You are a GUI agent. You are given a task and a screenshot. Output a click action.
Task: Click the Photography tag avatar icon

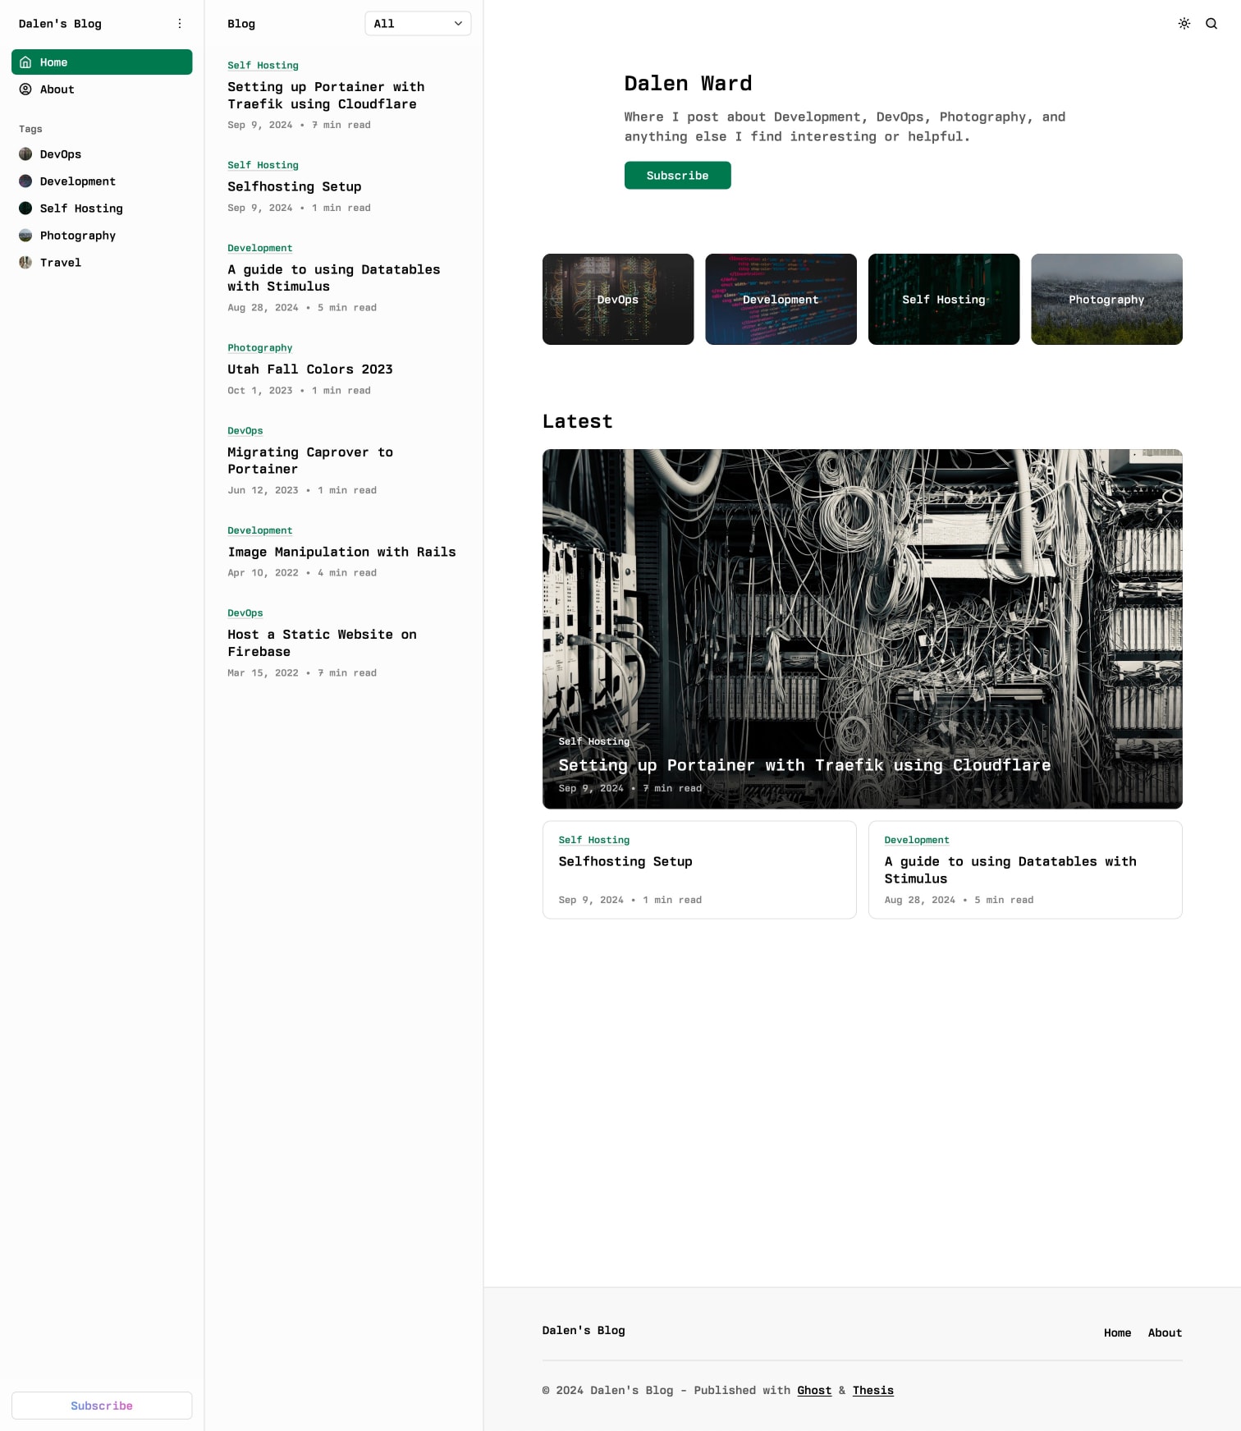coord(25,236)
